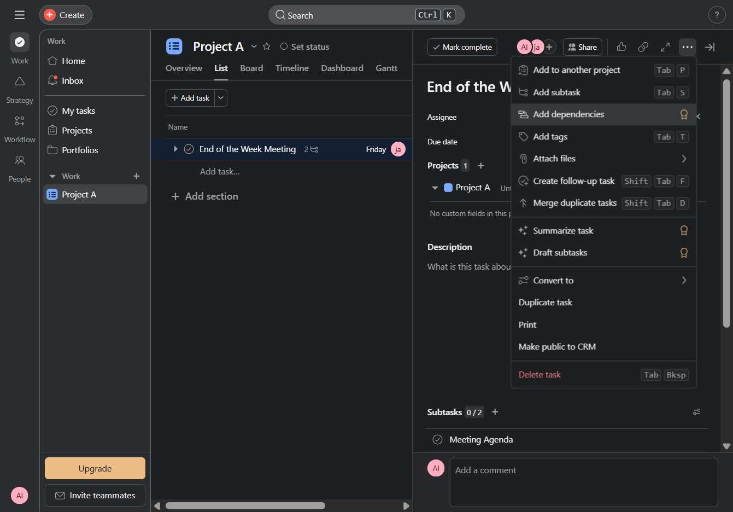Choose Add subtask from the menu
The image size is (733, 512).
[x=603, y=92]
